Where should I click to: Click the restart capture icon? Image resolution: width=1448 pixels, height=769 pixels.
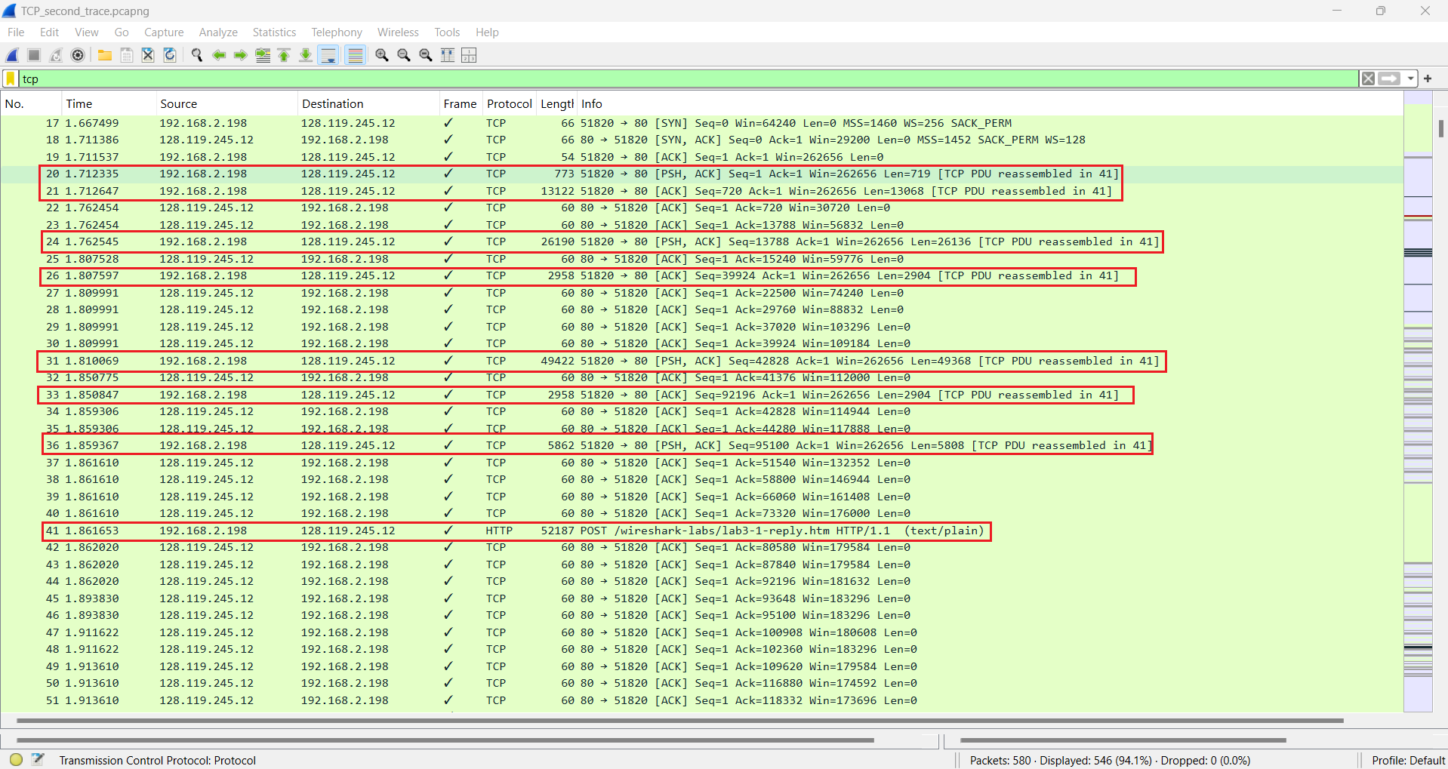(56, 55)
